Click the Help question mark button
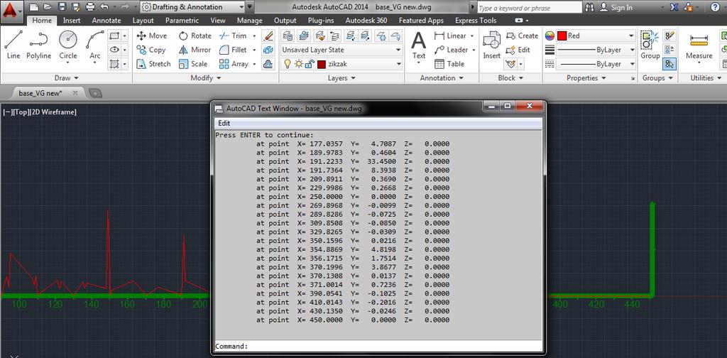 [715, 7]
